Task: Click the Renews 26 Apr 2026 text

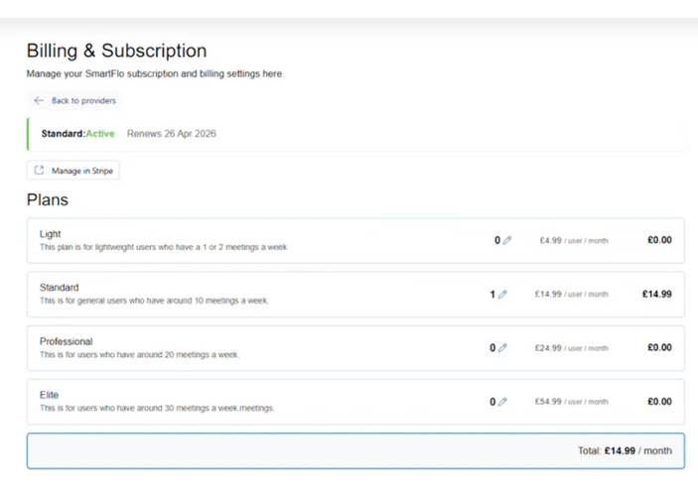Action: [x=172, y=134]
